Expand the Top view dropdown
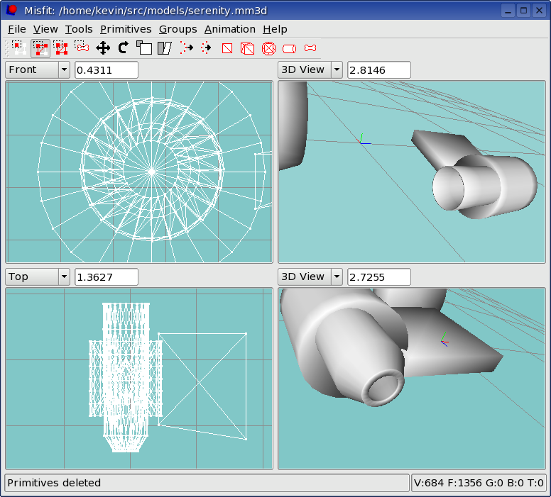 tap(38, 277)
